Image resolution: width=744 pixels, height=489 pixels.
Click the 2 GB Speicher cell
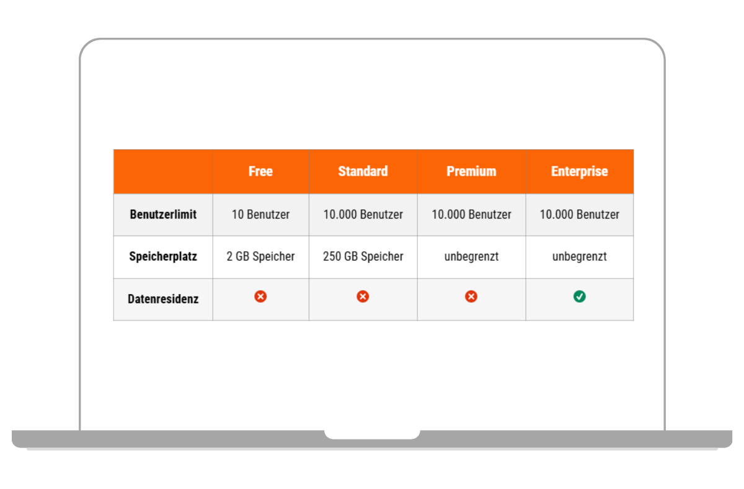(x=260, y=256)
